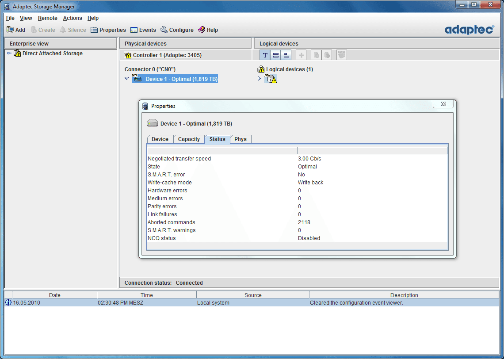Click the State row label
The image size is (504, 359).
(x=154, y=167)
